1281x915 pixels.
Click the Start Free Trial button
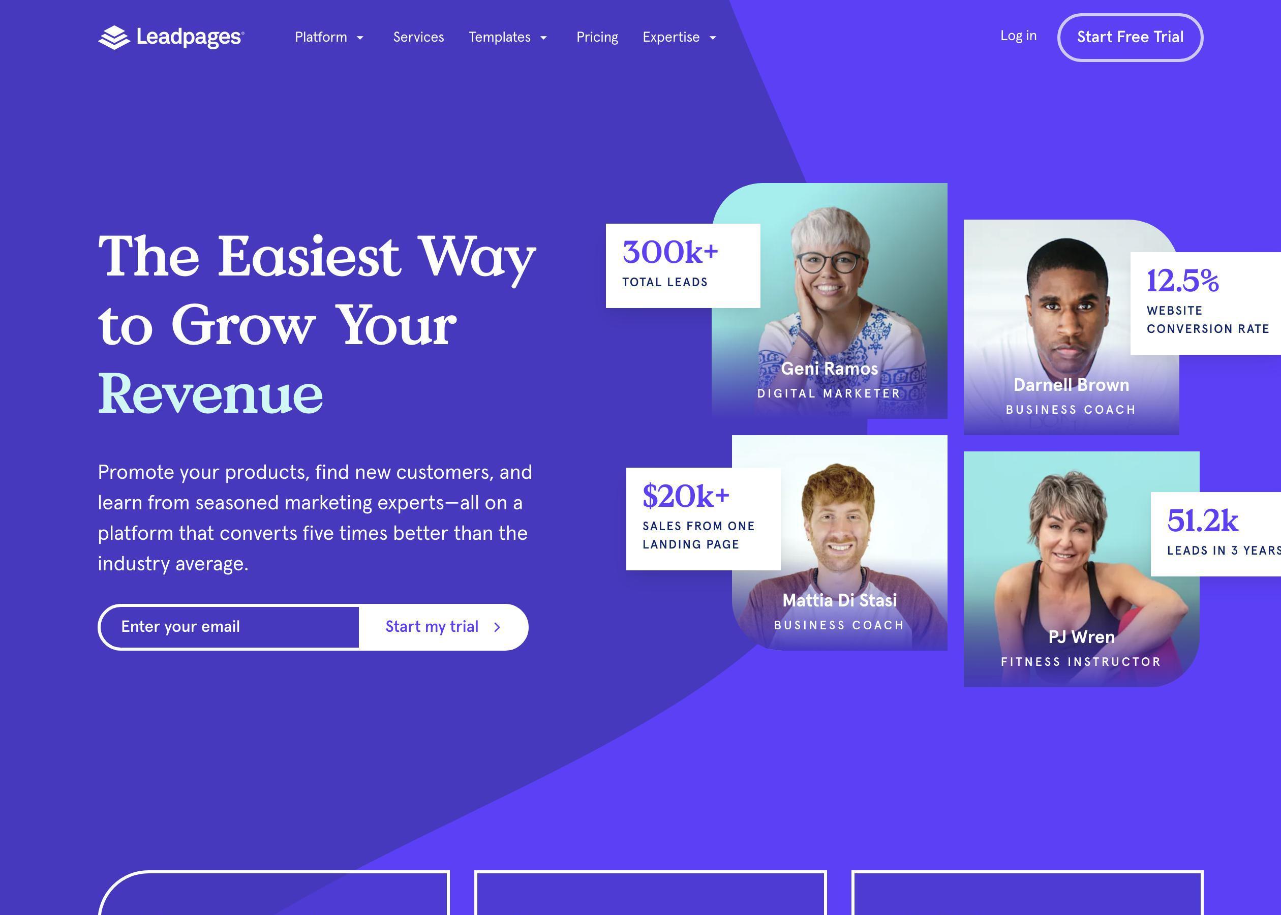click(x=1131, y=37)
